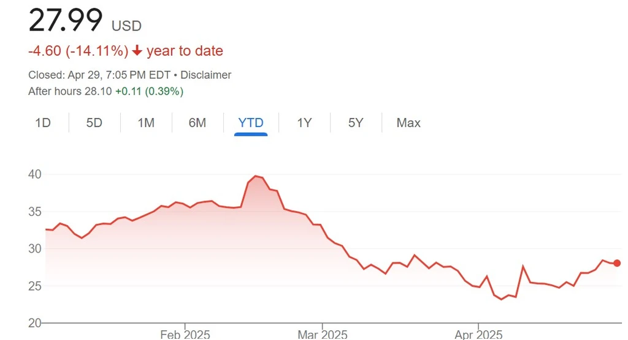The height and width of the screenshot is (340, 628).
Task: Select the 5D range tab
Action: coord(94,123)
